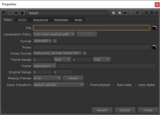The image size is (160, 115).
Task: Switch to the OCIO tab
Action: 22,20
